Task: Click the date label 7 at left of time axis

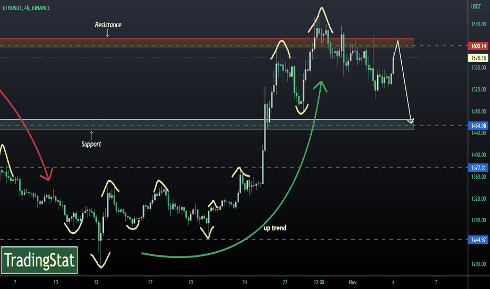Action: pyautogui.click(x=15, y=282)
